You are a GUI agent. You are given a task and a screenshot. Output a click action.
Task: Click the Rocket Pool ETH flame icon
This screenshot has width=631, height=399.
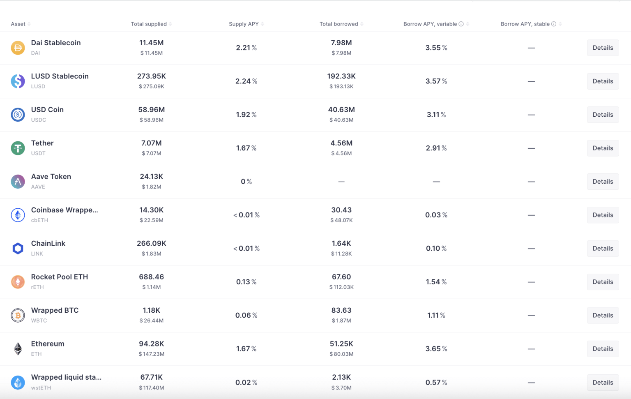(x=18, y=282)
